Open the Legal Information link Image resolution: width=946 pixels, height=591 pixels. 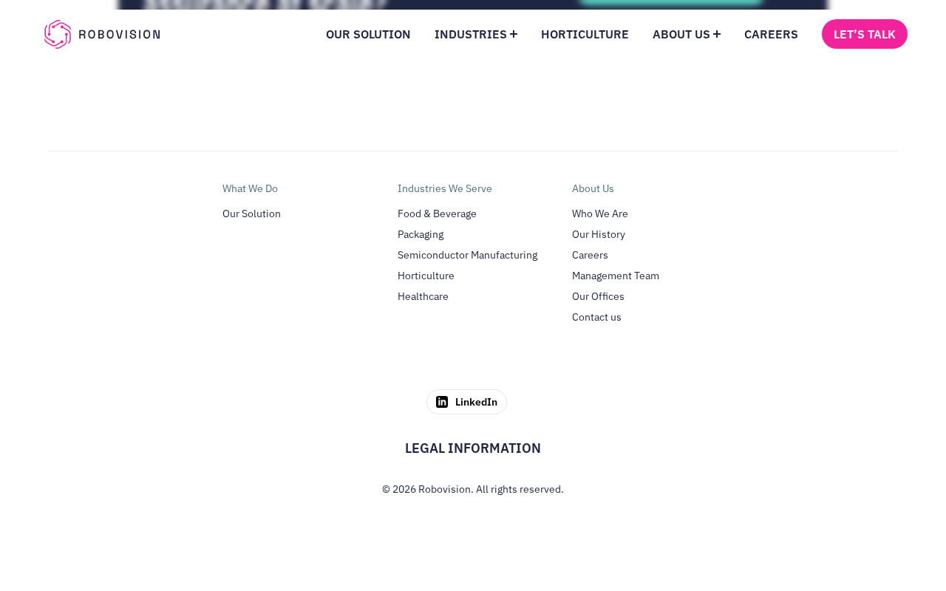point(473,448)
